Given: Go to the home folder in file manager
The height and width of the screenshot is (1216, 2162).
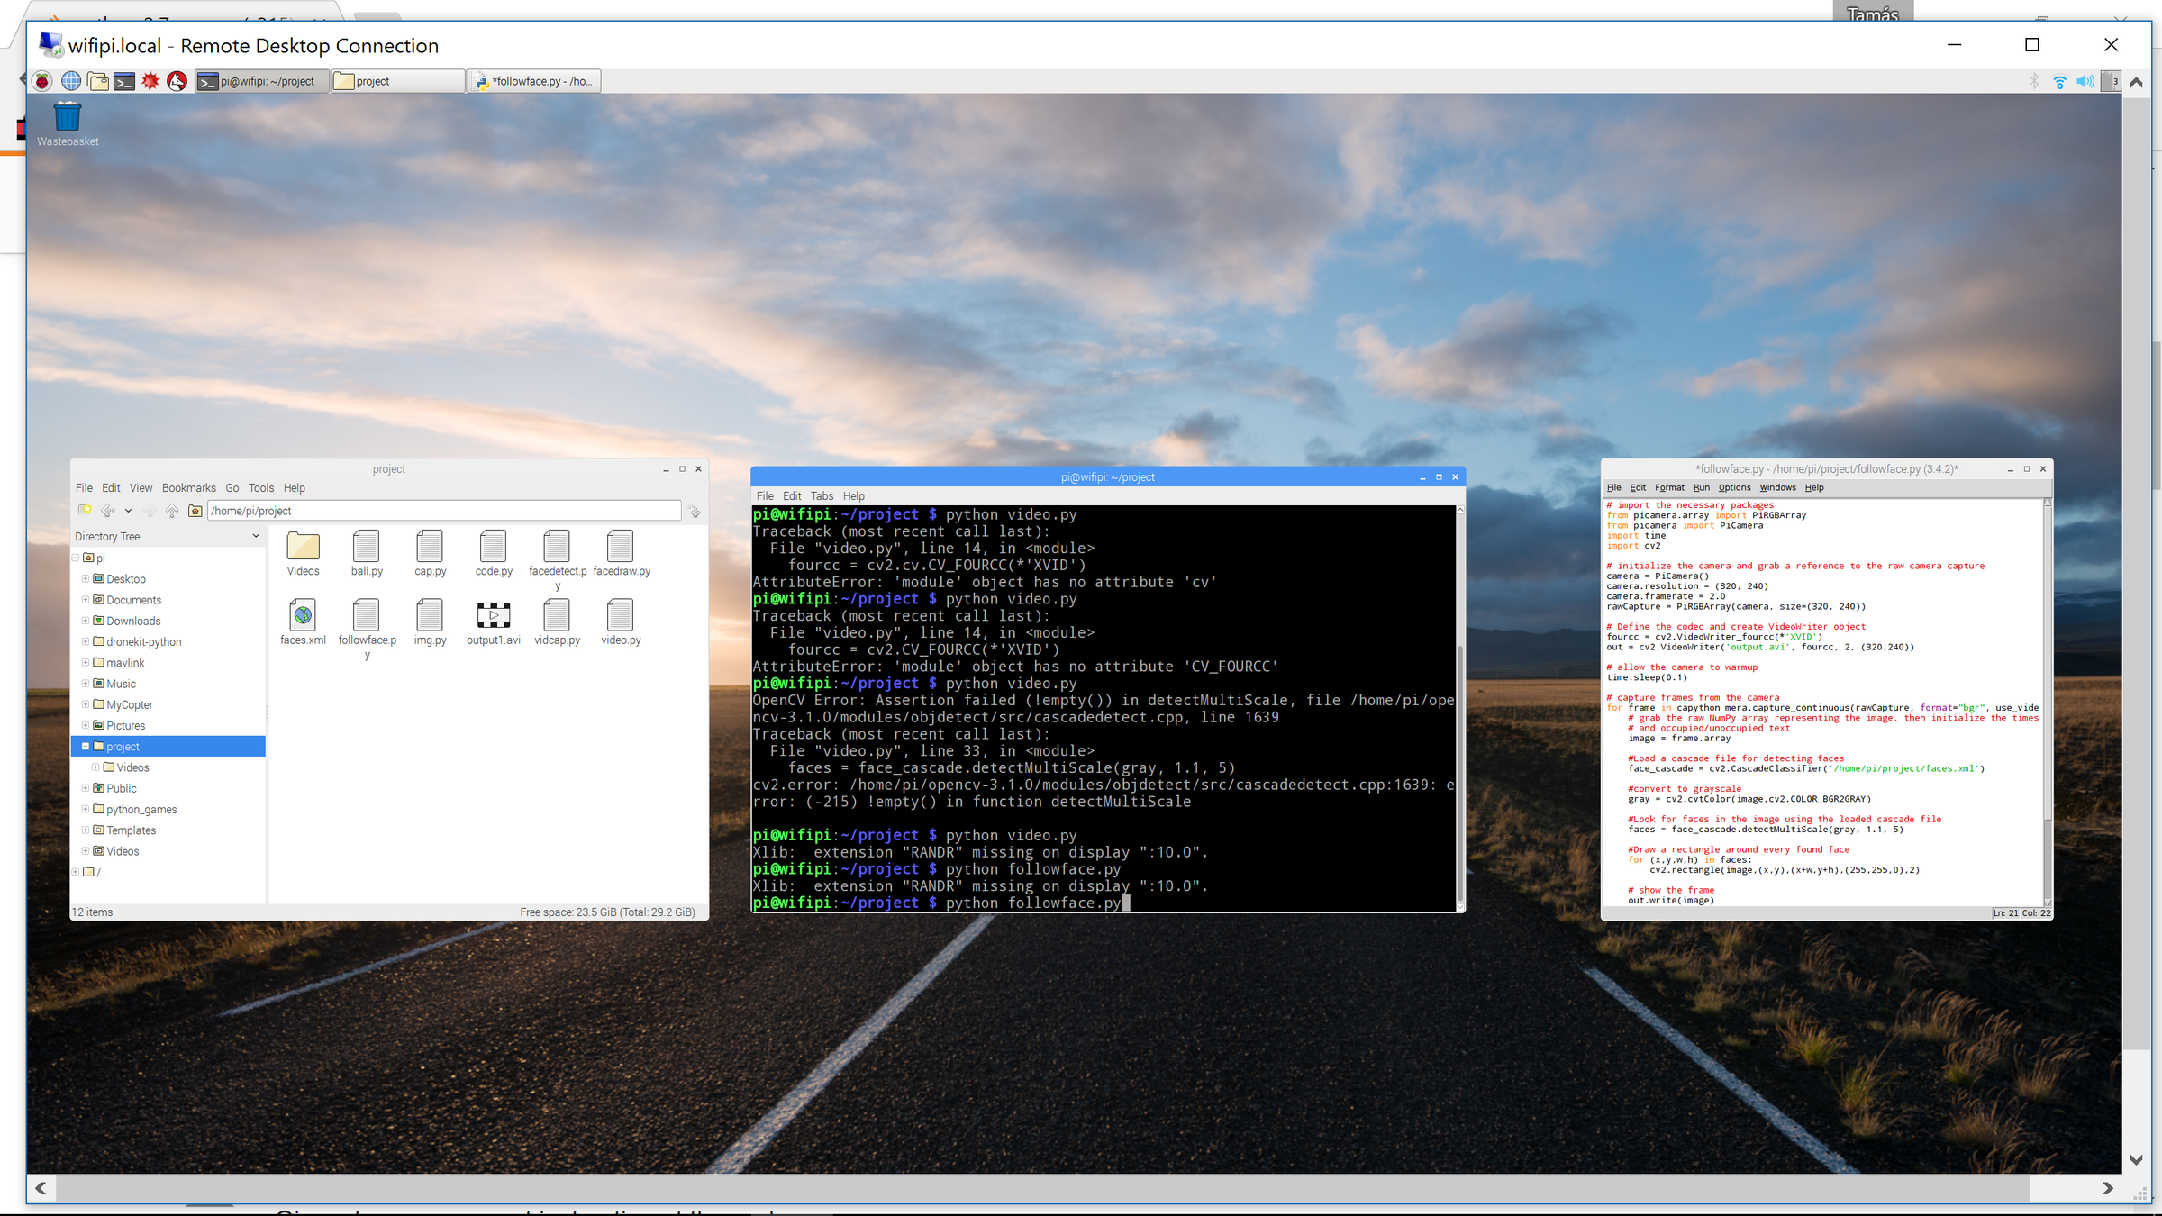Looking at the screenshot, I should [195, 511].
